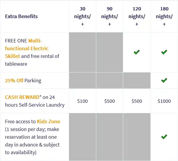
Task: Select the 30 nights/+ column header
Action: tap(82, 16)
